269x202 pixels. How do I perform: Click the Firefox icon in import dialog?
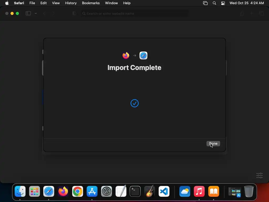coord(126,55)
